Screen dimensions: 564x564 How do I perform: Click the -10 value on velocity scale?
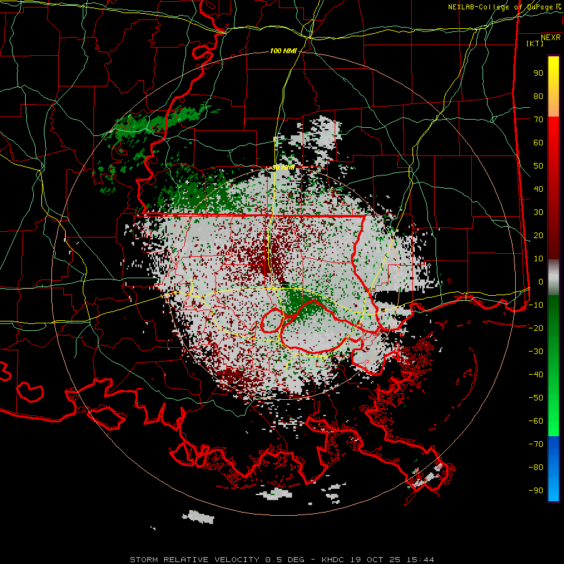tap(536, 305)
